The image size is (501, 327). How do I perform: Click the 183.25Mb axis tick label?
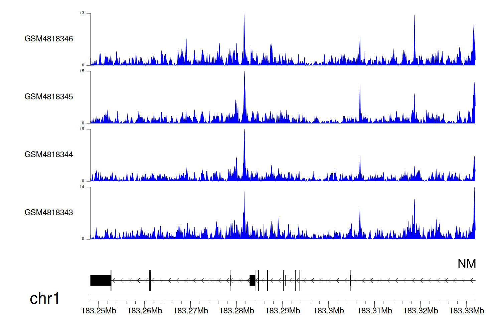99,311
